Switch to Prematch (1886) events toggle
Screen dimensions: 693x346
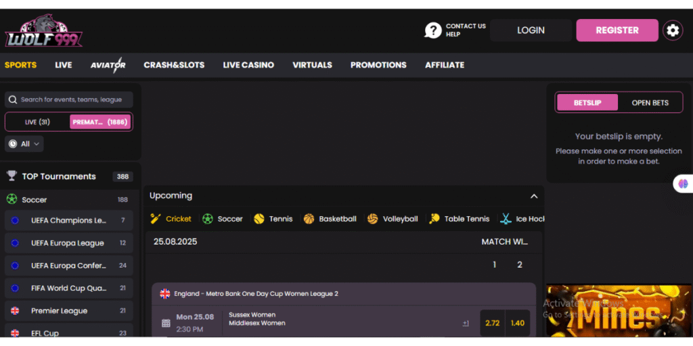100,122
